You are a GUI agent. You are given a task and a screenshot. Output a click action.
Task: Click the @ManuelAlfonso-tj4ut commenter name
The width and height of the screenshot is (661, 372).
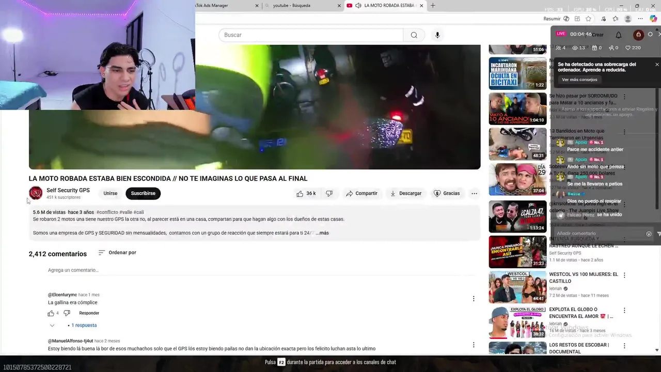pos(70,341)
